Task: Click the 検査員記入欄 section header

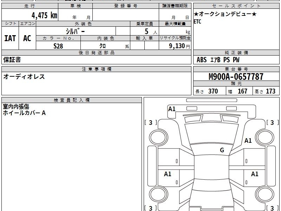Action: (72, 100)
